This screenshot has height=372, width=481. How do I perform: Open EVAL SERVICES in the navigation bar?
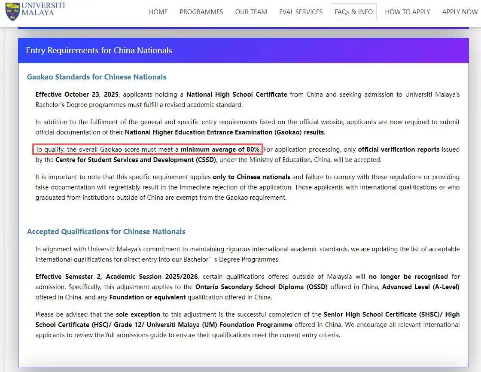click(301, 12)
